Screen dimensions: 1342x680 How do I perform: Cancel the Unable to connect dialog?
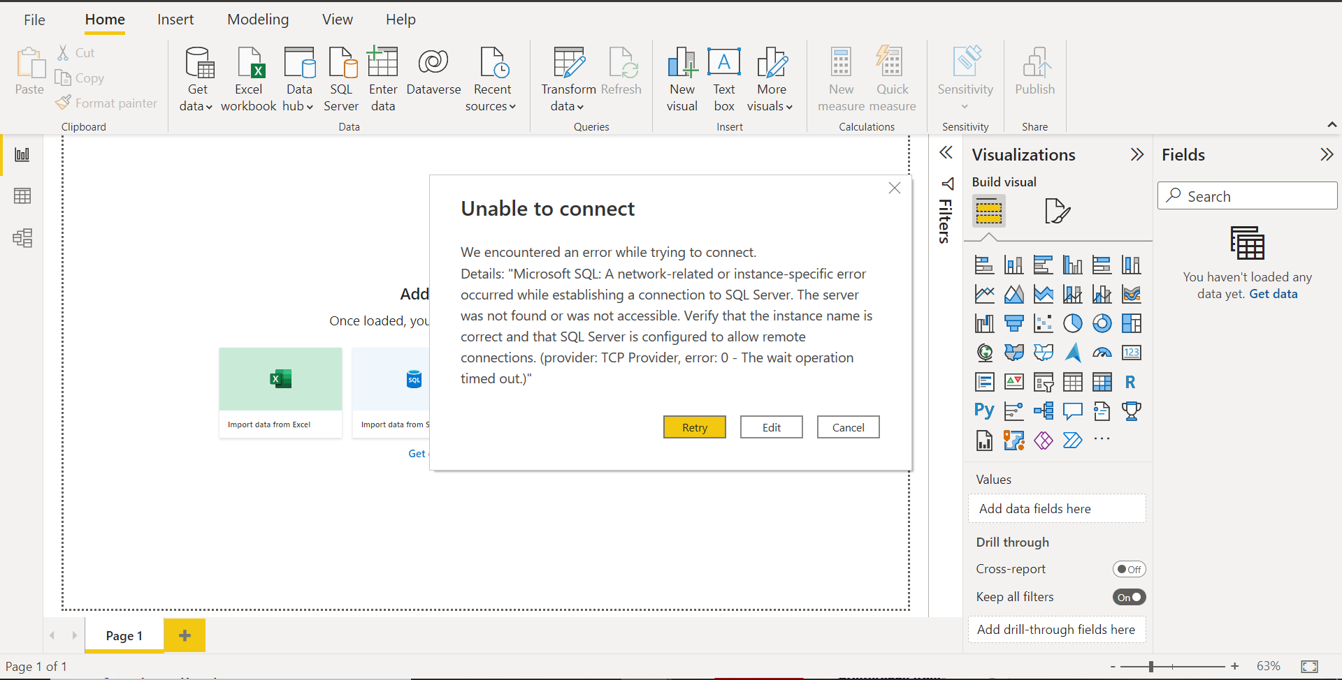pos(849,427)
